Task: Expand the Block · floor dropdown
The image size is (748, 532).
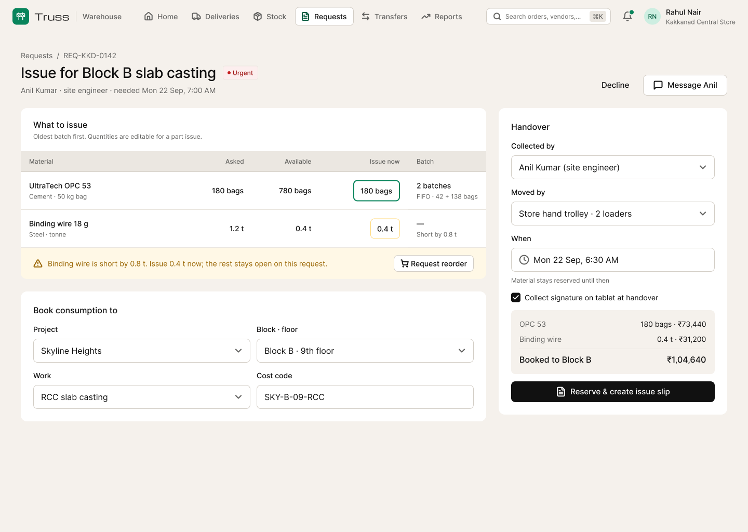Action: [365, 351]
